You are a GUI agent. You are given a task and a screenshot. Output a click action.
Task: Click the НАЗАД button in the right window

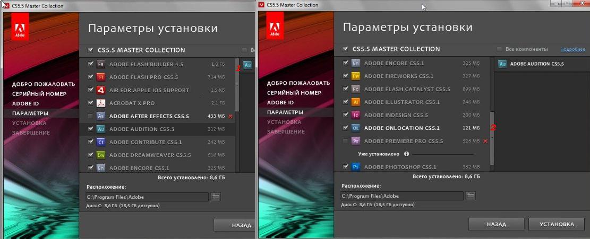click(496, 224)
